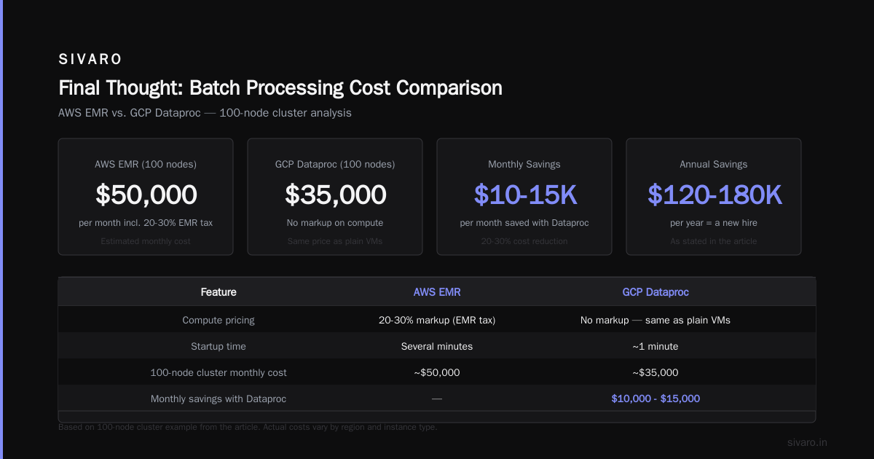Select the Final Thought title heading
The width and height of the screenshot is (874, 459).
coord(280,88)
